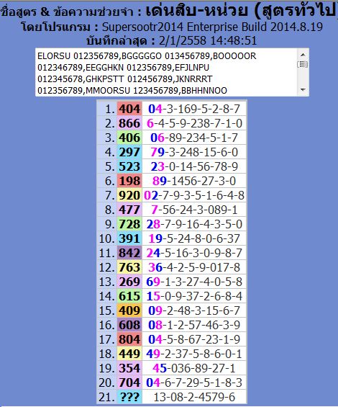
Task: Click the last saved timestamp 2/1/2558 14:48:51
Action: point(208,40)
